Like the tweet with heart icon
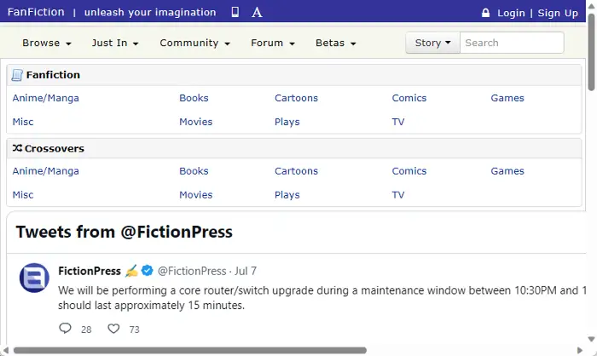 (x=113, y=328)
